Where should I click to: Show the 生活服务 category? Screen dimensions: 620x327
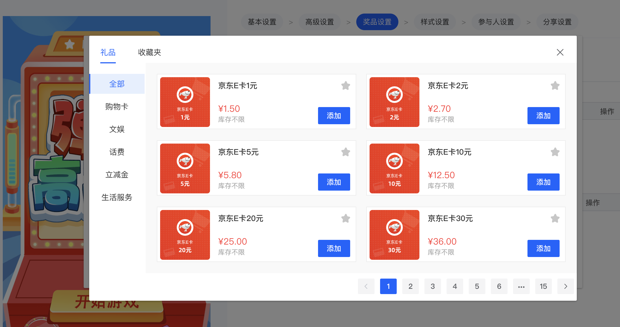[117, 197]
